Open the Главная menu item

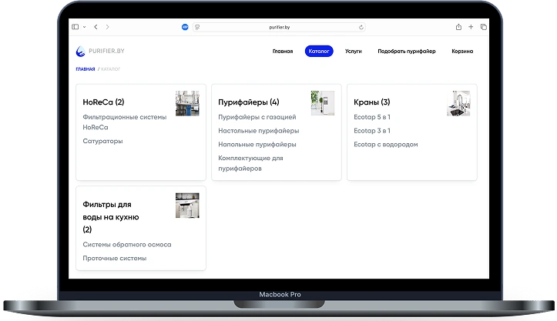tap(283, 52)
